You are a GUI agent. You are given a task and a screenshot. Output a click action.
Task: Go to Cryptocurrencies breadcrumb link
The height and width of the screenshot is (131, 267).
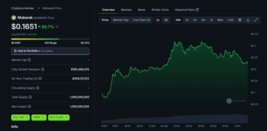pos(23,8)
